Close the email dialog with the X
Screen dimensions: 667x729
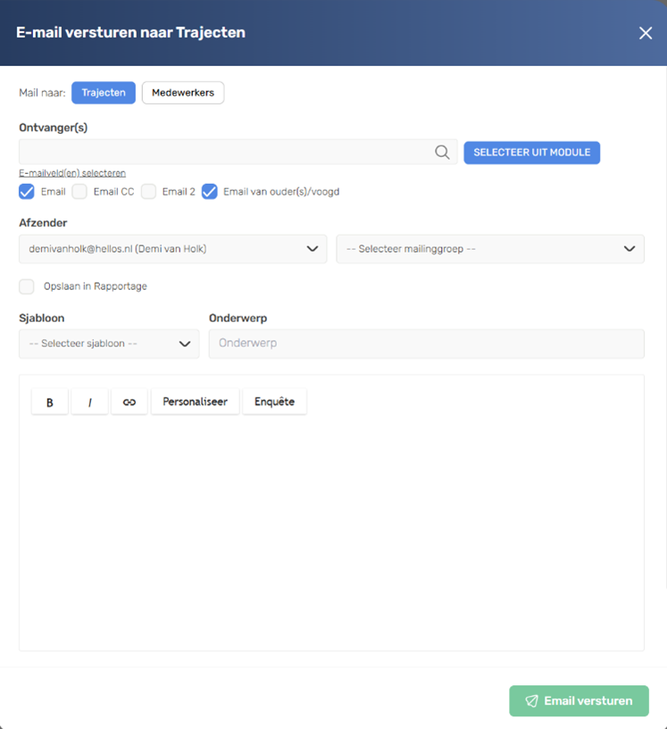(x=646, y=33)
